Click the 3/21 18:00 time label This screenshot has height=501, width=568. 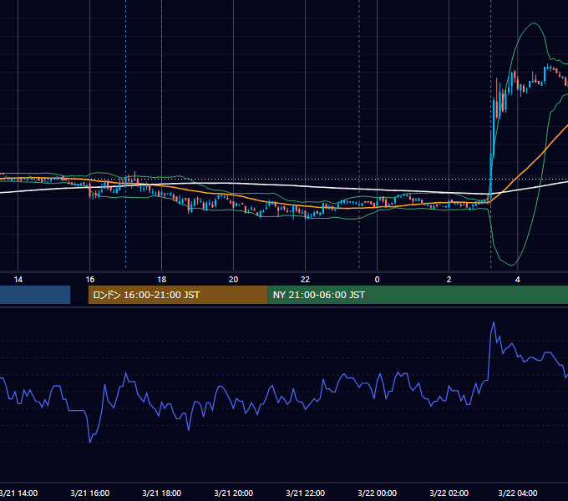click(161, 493)
